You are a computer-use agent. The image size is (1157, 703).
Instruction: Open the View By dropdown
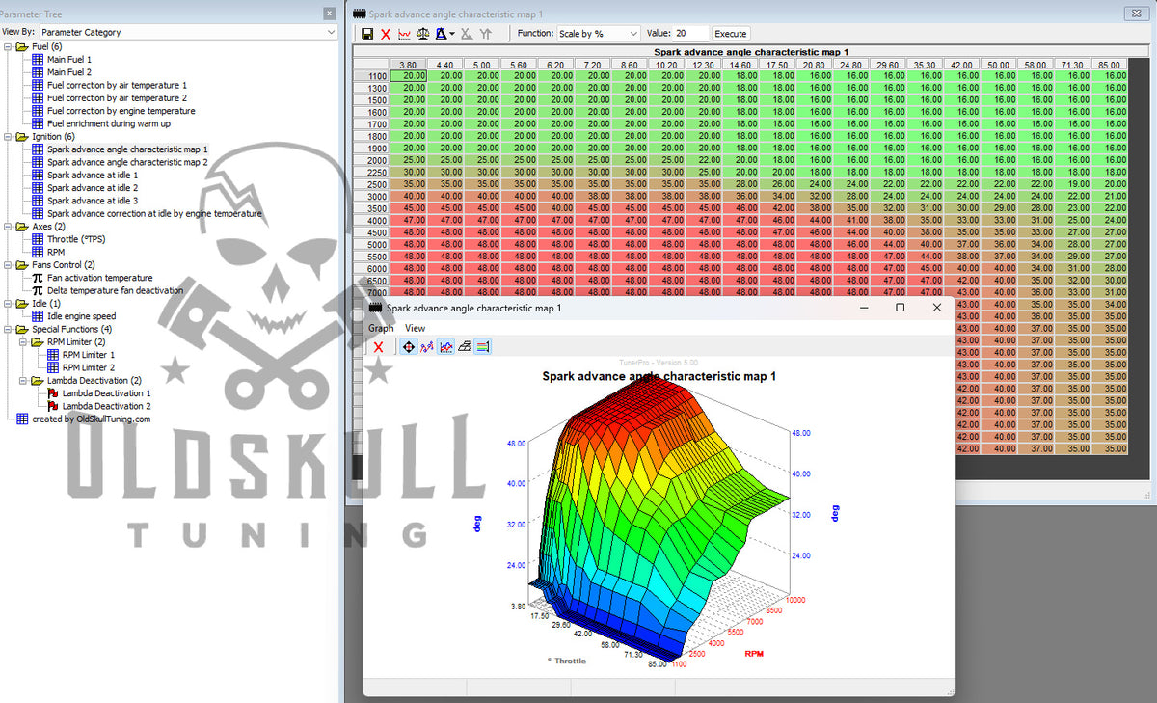(x=187, y=32)
